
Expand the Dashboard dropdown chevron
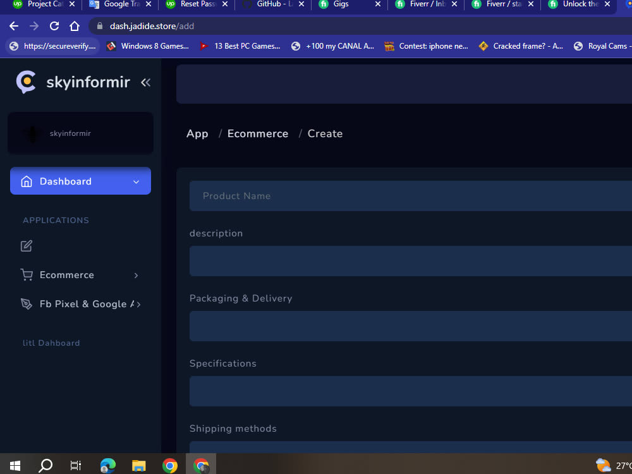pyautogui.click(x=137, y=182)
